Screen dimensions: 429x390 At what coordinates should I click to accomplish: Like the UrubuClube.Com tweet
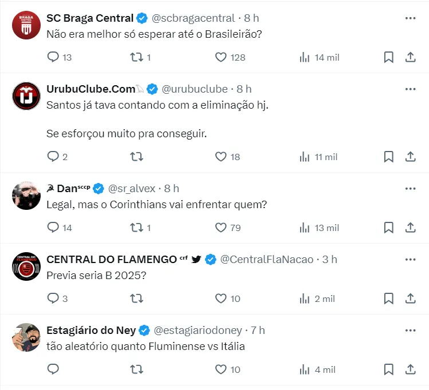pos(221,157)
